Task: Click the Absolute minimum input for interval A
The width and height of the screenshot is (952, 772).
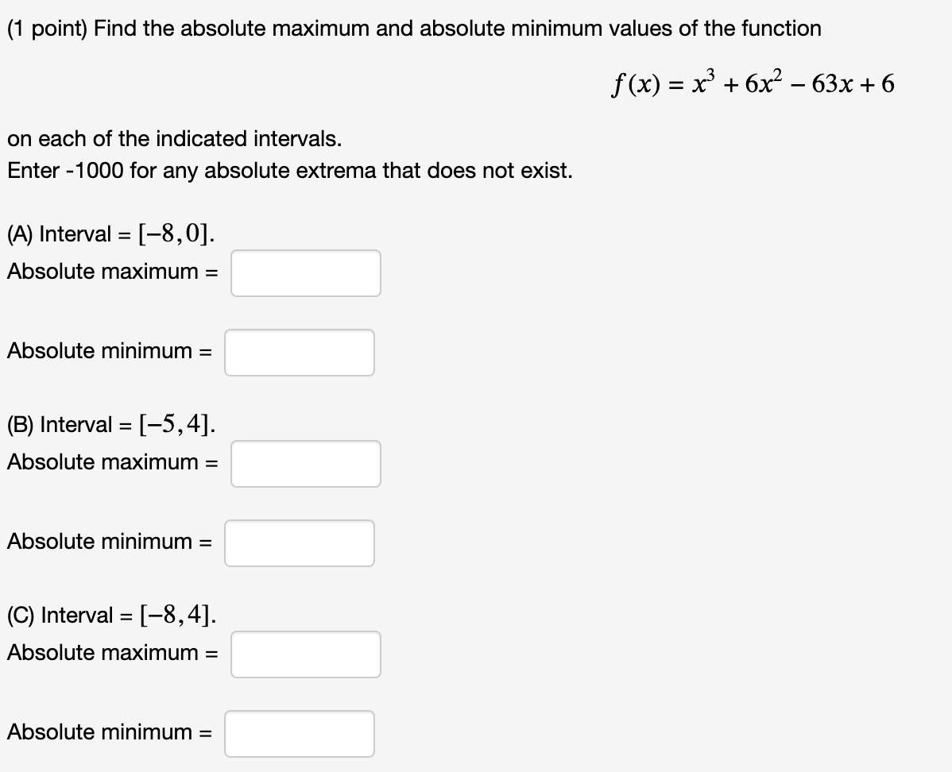Action: 300,352
